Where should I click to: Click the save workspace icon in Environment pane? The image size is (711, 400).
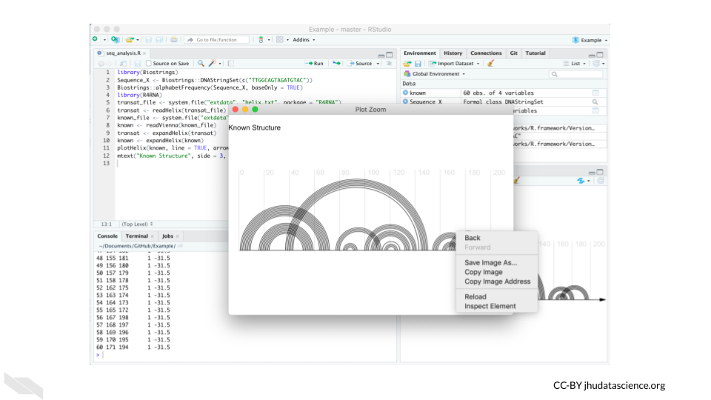pos(418,64)
